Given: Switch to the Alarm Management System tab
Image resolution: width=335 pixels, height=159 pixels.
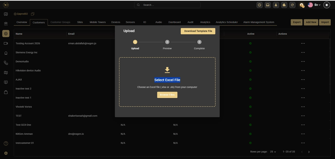Looking at the screenshot, I should click(x=258, y=22).
